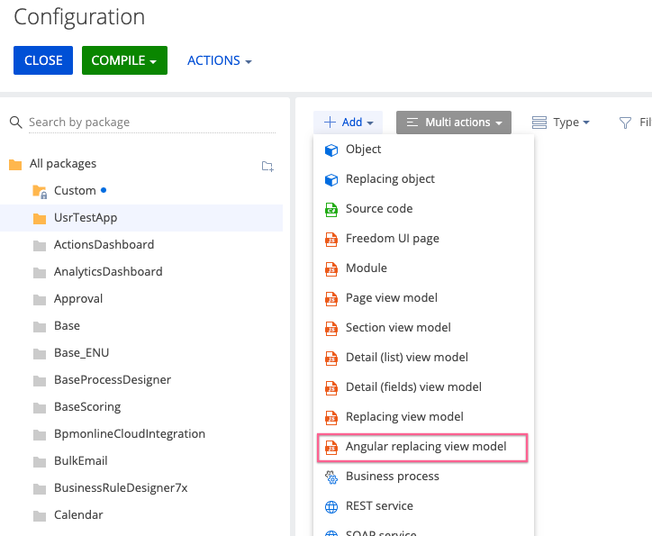Click the green Source code file icon
This screenshot has width=652, height=536.
tap(331, 210)
